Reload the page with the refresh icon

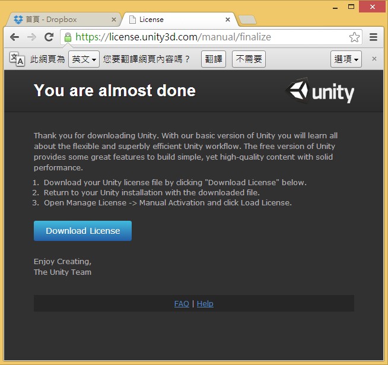coord(49,37)
